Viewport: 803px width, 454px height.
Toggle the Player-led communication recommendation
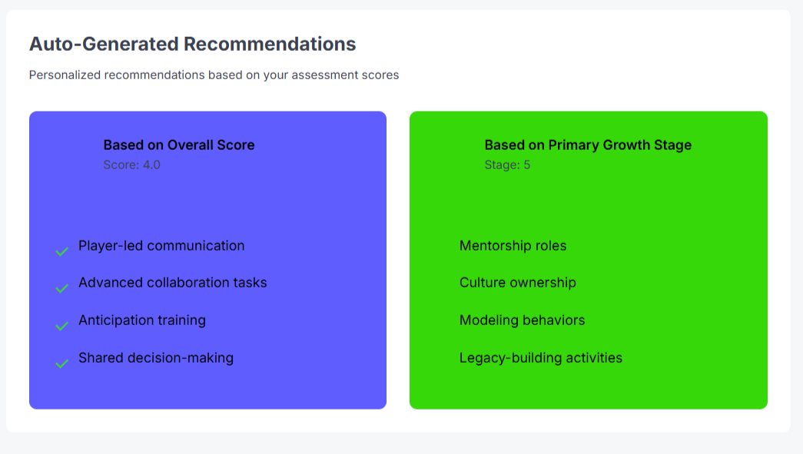(161, 246)
